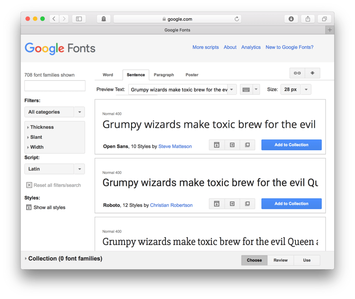Open the All categories dropdown

pos(55,112)
